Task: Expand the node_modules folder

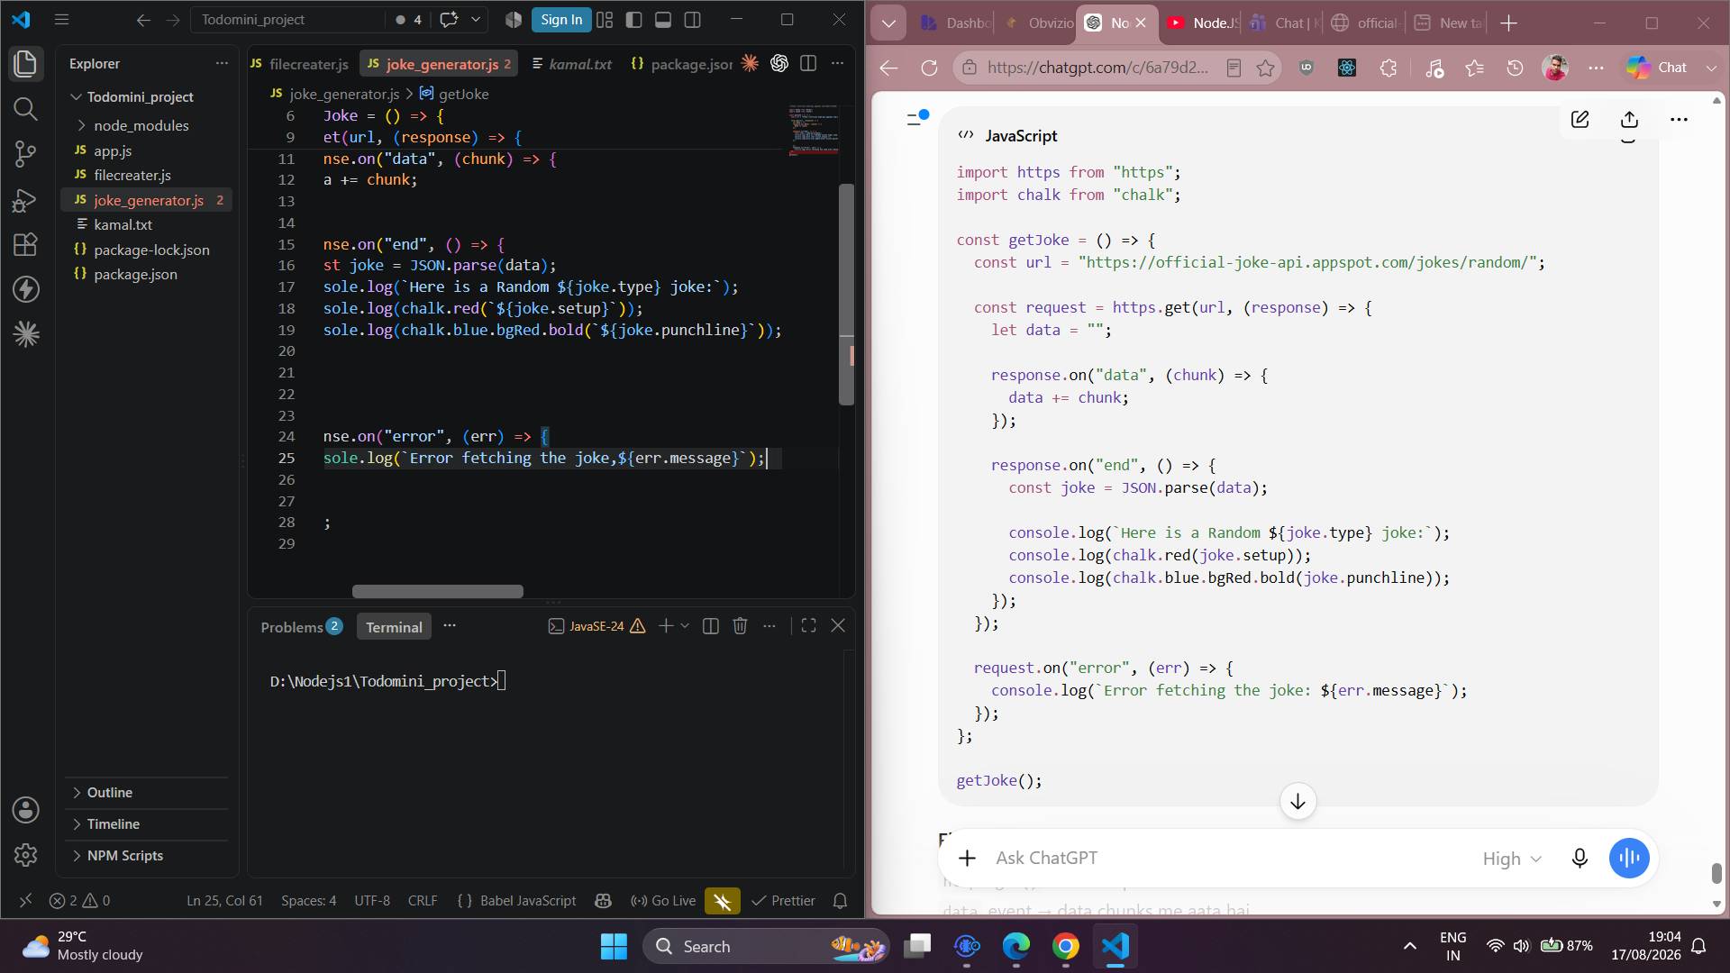Action: 141,125
